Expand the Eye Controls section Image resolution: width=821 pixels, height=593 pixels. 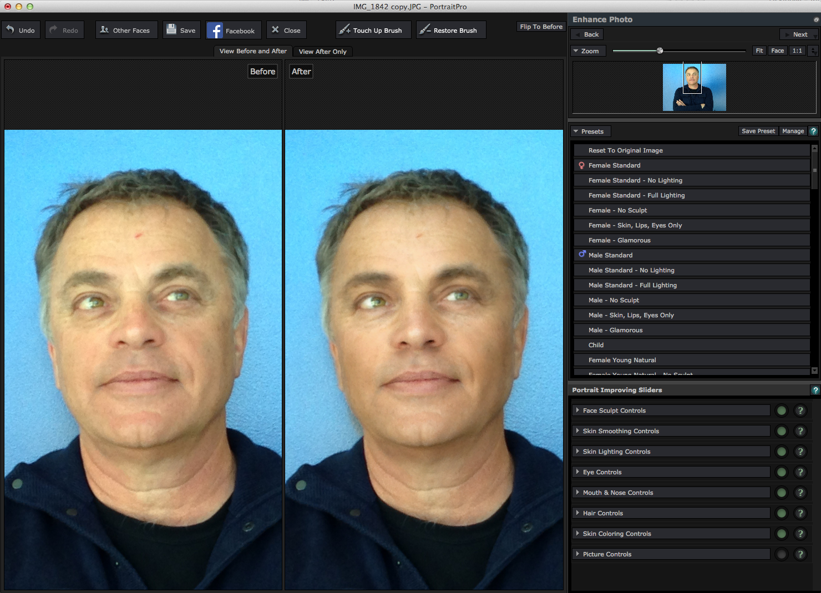pyautogui.click(x=671, y=472)
